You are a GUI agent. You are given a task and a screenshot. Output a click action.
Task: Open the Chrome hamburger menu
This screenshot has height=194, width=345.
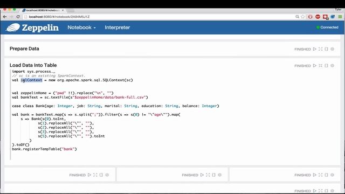coord(340,17)
